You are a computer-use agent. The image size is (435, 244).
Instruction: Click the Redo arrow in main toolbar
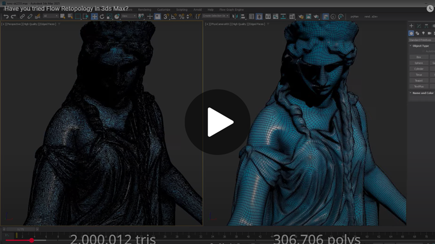pos(13,17)
